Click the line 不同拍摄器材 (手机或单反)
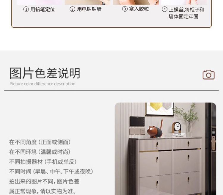The height and width of the screenshot is (195, 223). [43, 162]
